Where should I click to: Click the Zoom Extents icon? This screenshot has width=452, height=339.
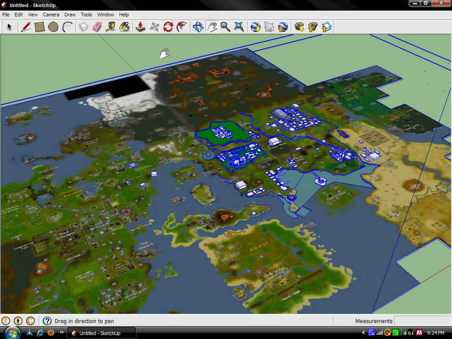click(239, 27)
